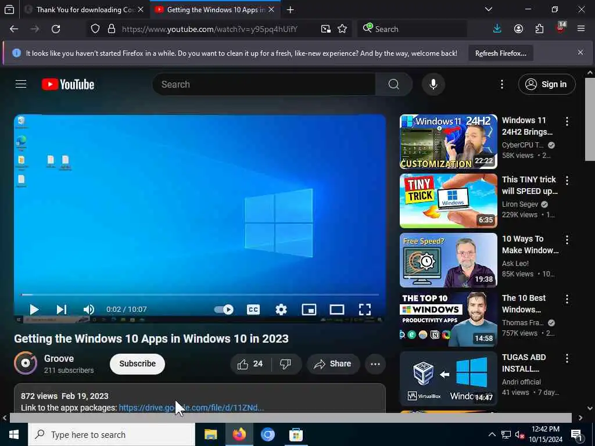Open a new Firefox tab plus button
Image resolution: width=595 pixels, height=446 pixels.
(x=291, y=10)
